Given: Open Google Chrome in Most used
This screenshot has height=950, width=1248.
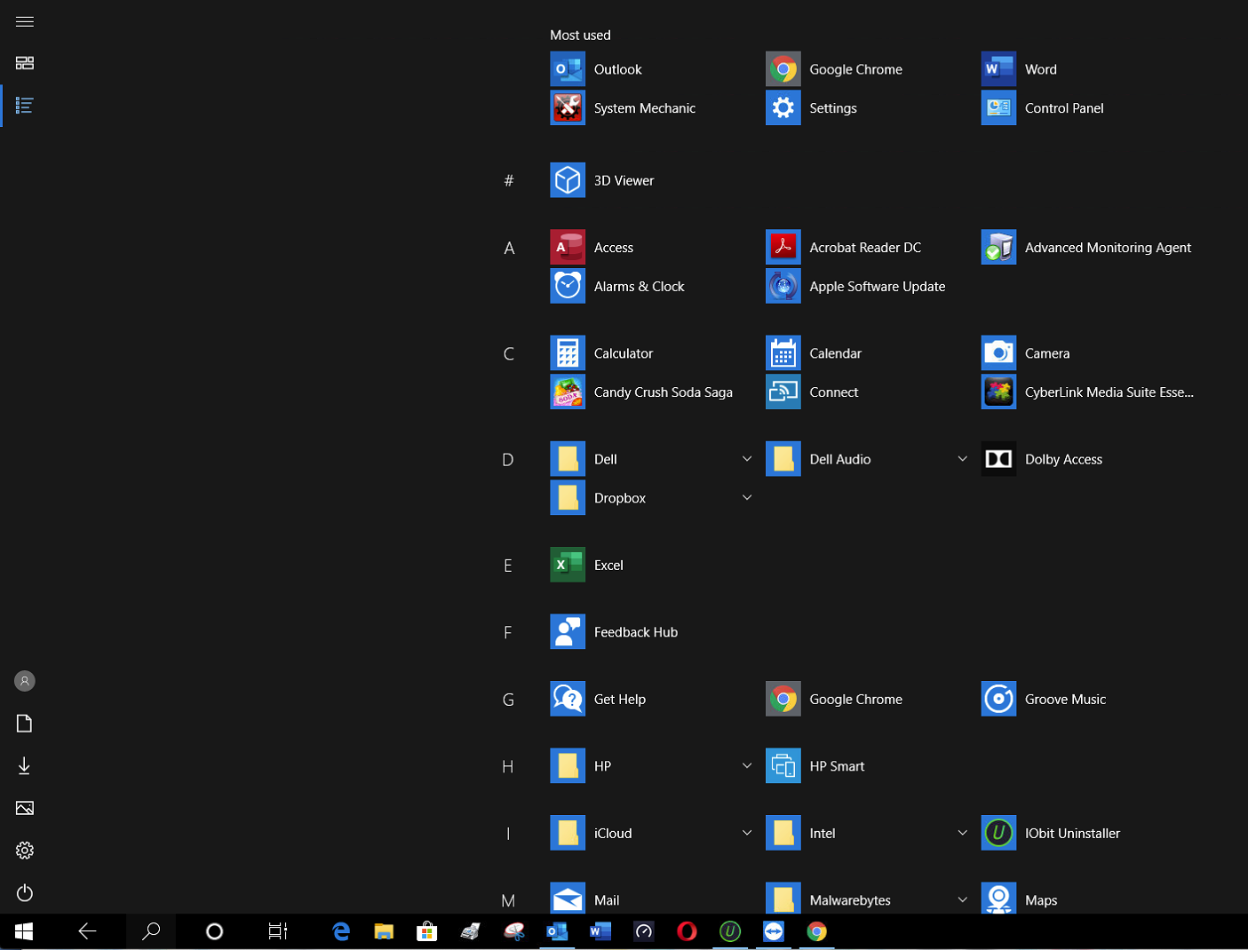Looking at the screenshot, I should point(866,69).
